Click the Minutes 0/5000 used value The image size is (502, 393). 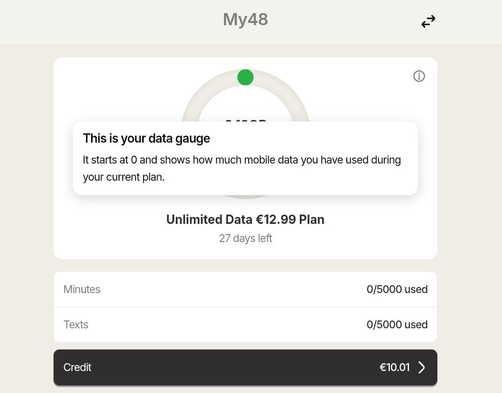[x=397, y=289]
